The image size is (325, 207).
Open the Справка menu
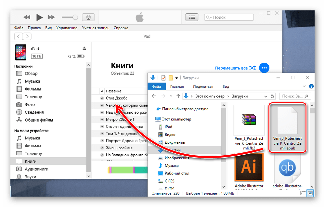[121, 28]
